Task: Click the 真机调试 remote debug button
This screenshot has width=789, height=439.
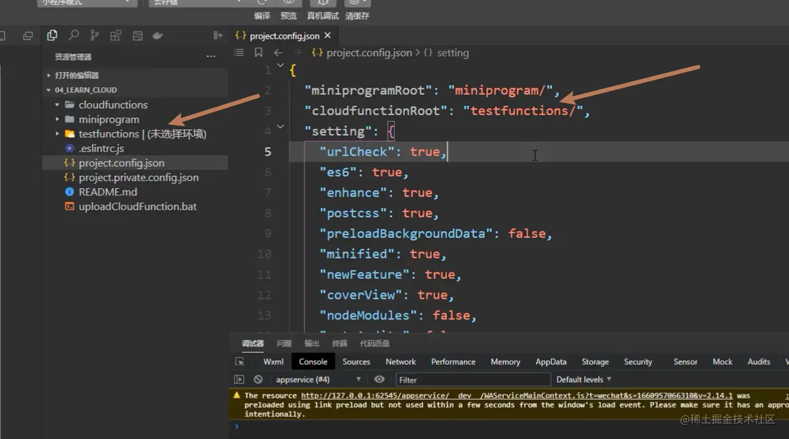Action: 323,16
